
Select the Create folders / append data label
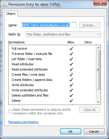[x=32, y=80]
